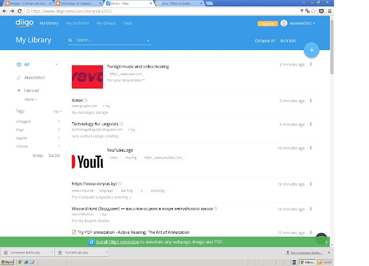Open My Outliners tab
This screenshot has width=369, height=266.
[77, 23]
